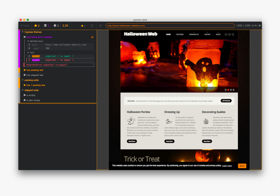
Task: Open the Featured nav menu item
Action: click(180, 34)
